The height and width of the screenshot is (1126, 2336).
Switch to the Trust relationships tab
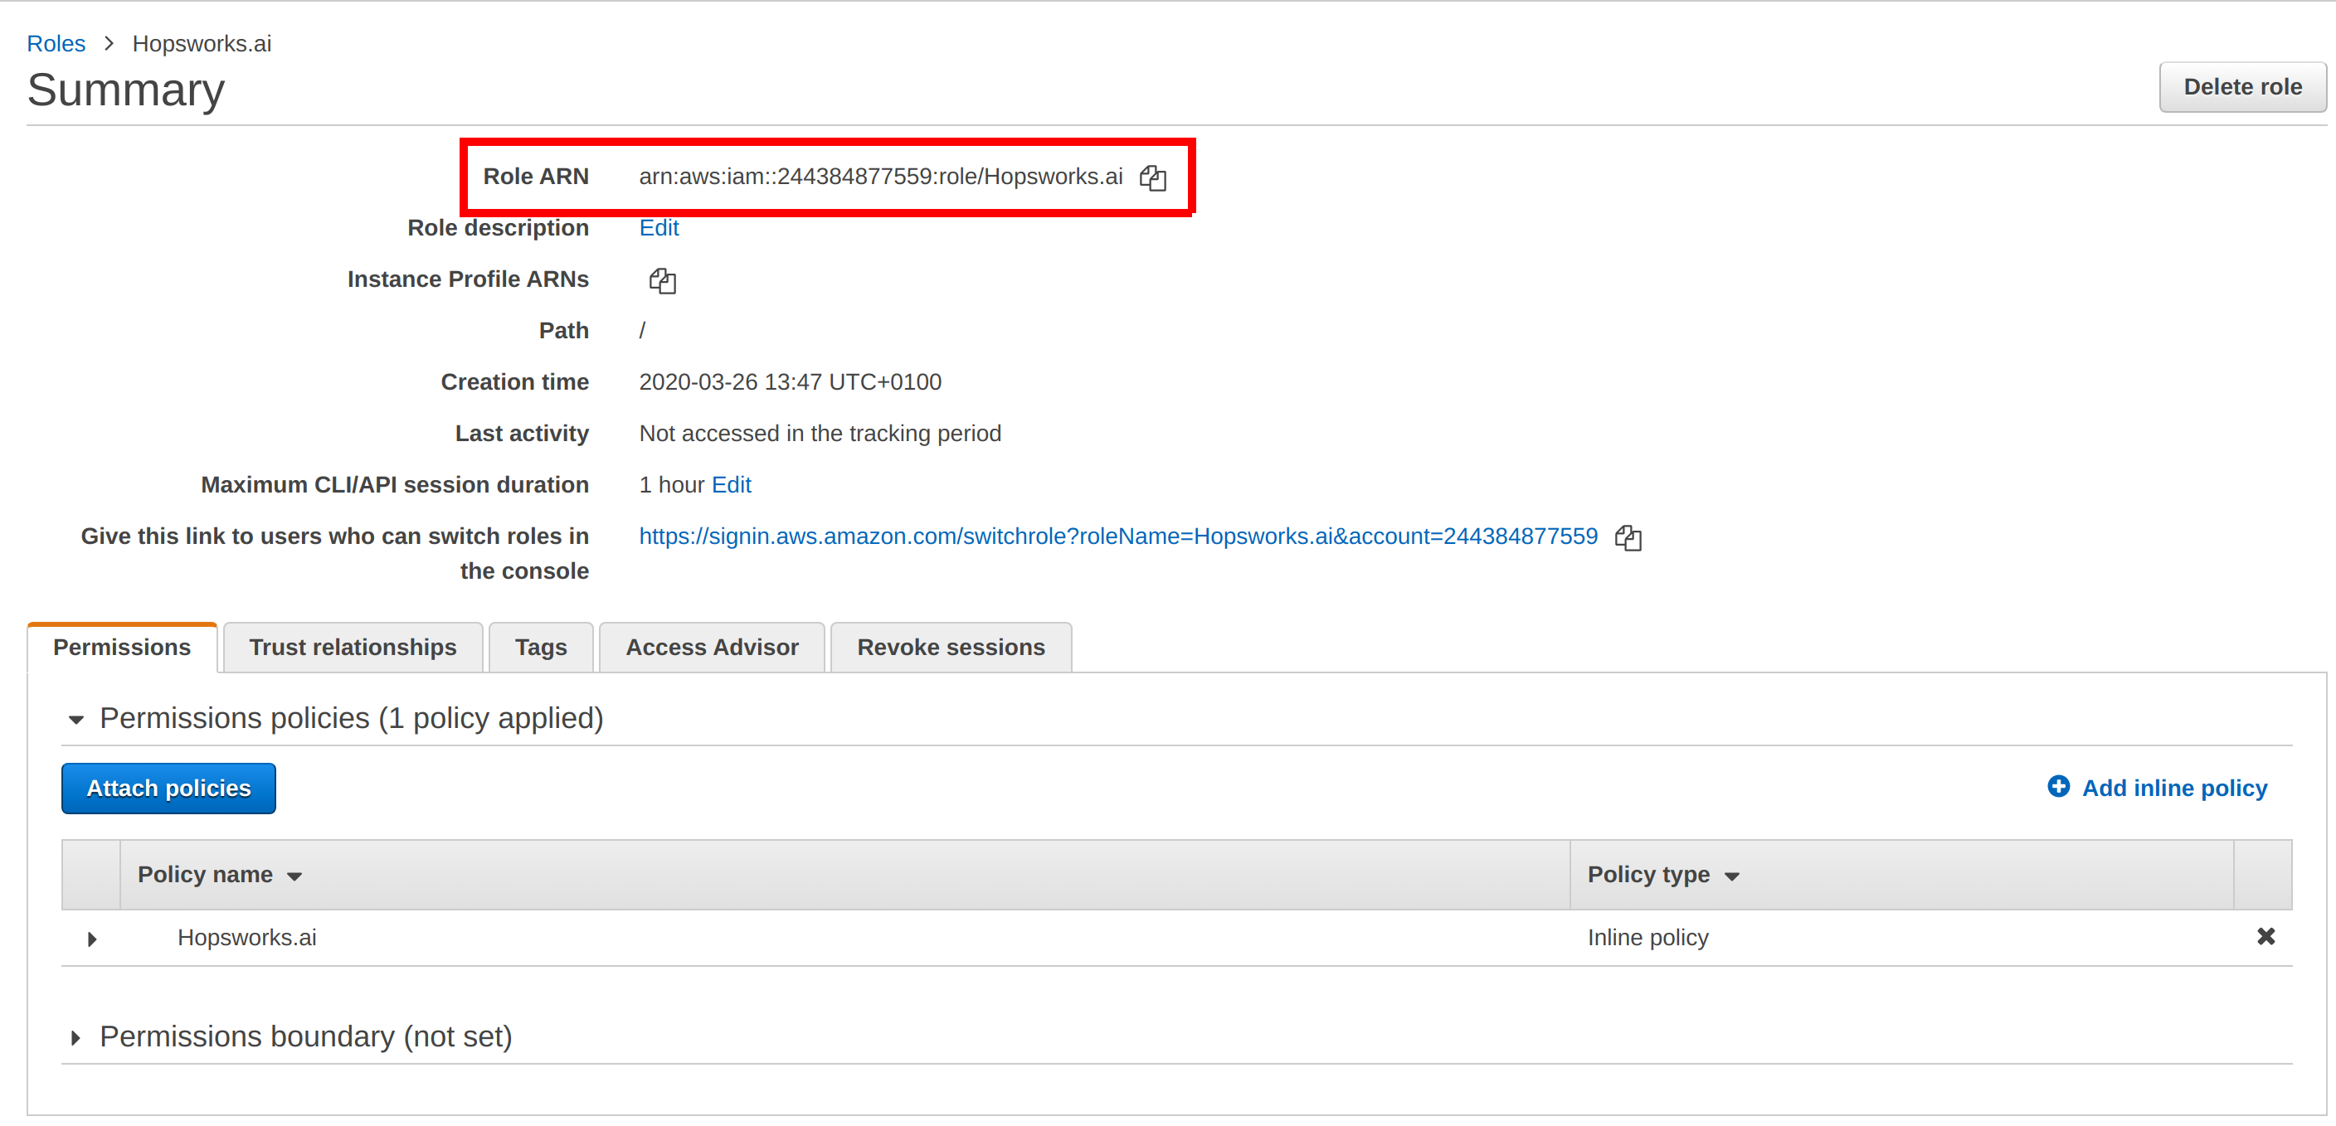353,648
